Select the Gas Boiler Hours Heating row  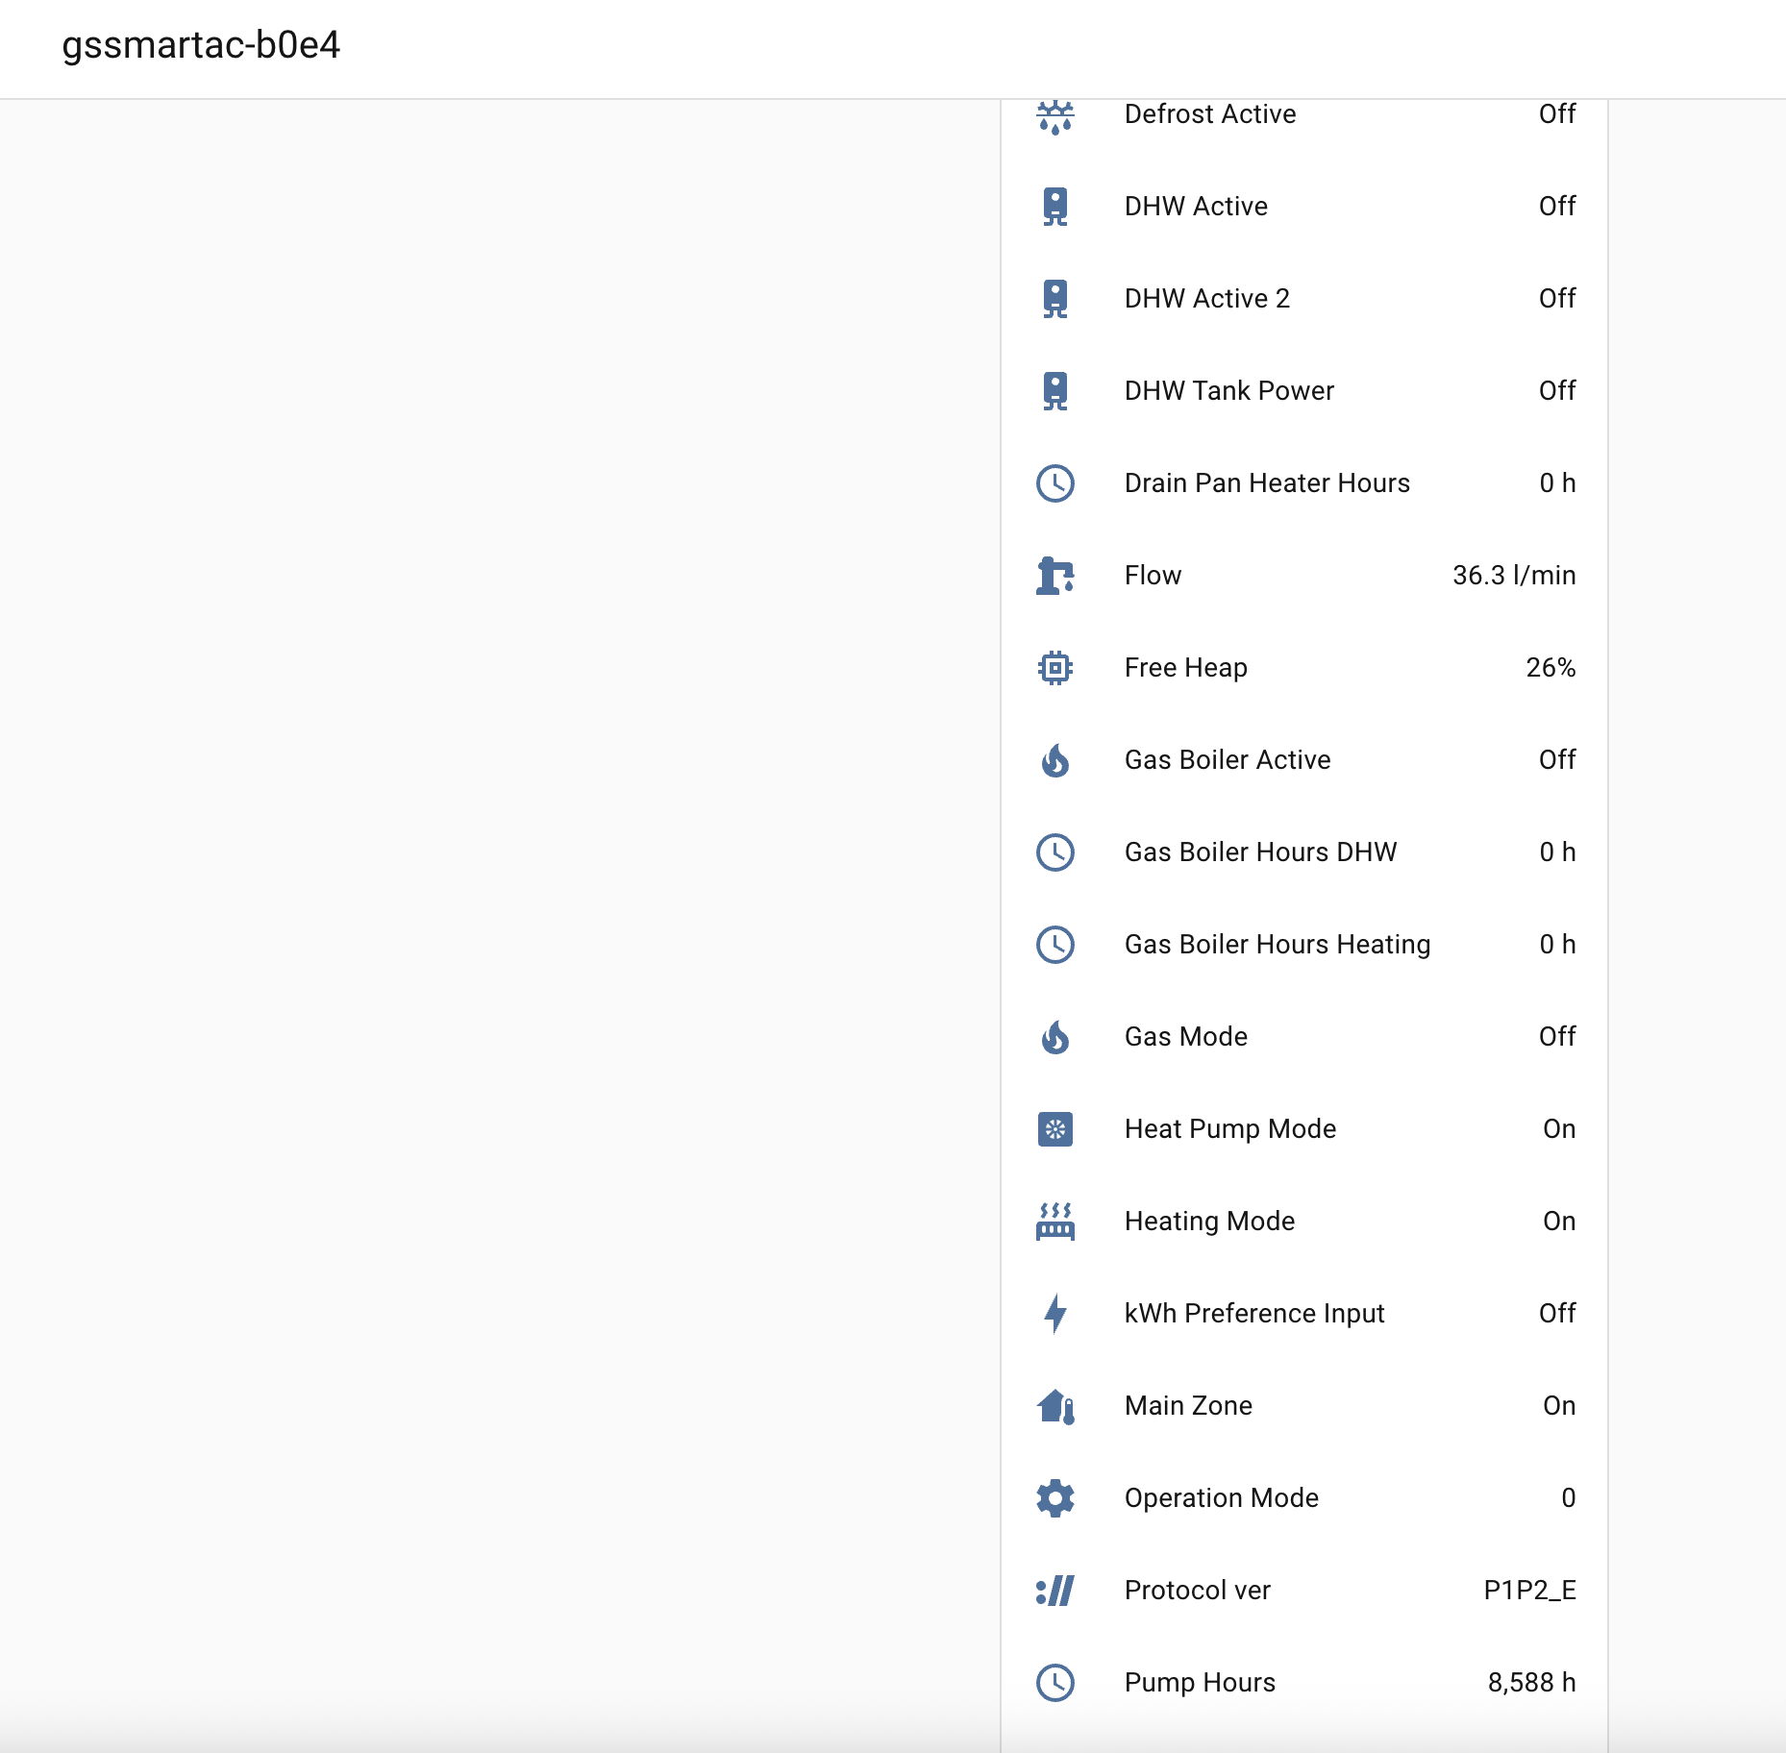(1277, 945)
